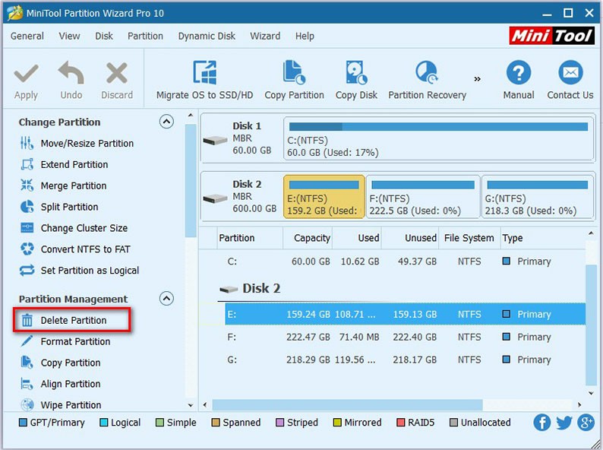603x450 pixels.
Task: Select the G: partition row
Action: [x=406, y=360]
